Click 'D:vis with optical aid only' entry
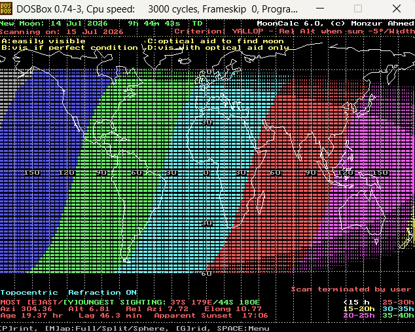This screenshot has height=332, width=415. point(218,48)
